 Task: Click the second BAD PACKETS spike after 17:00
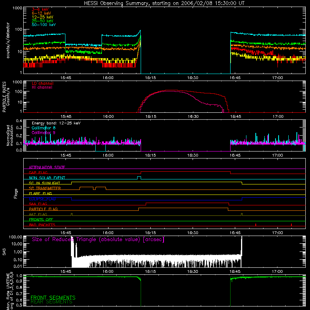[291, 225]
